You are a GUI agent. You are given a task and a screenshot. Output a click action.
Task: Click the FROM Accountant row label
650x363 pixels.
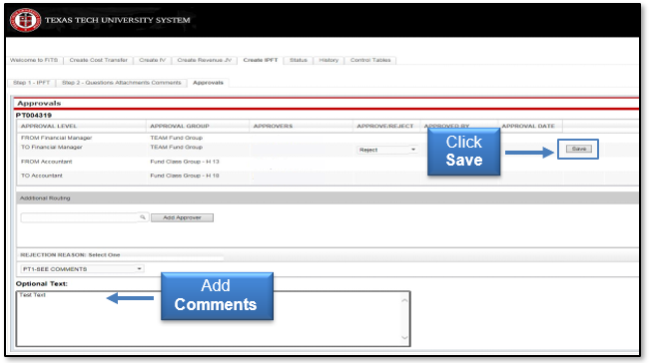46,162
